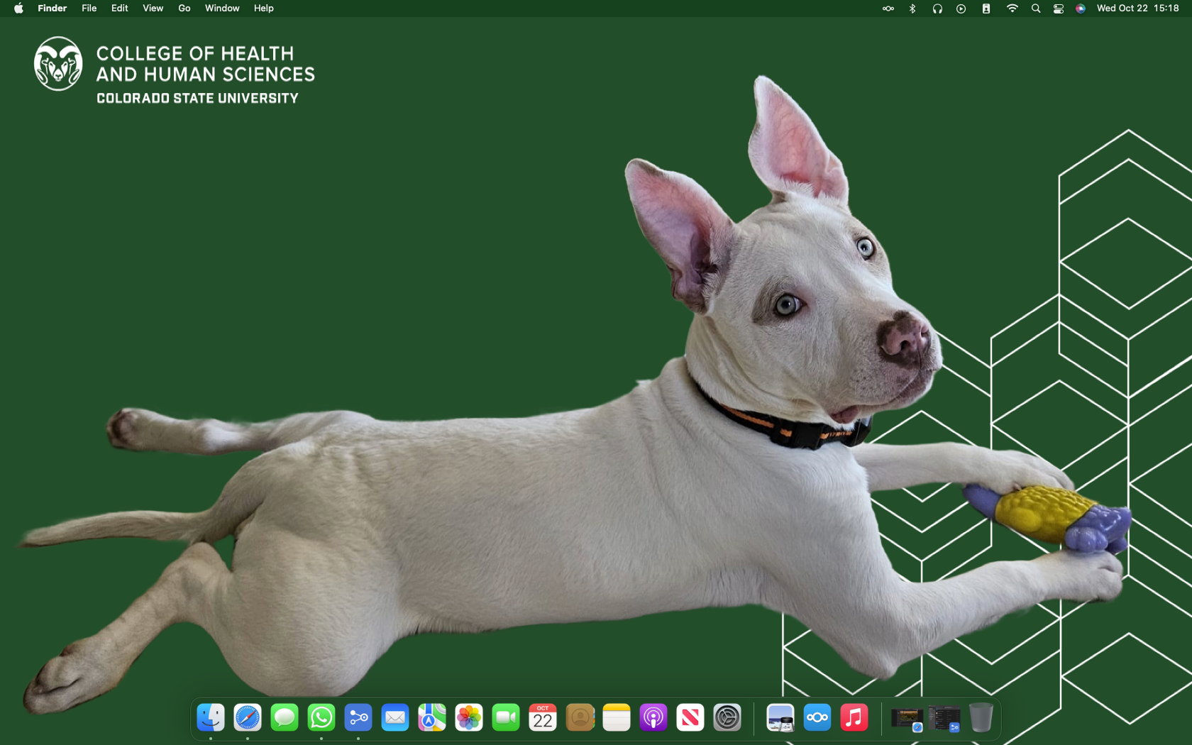Start FaceTime from the Dock

point(506,717)
